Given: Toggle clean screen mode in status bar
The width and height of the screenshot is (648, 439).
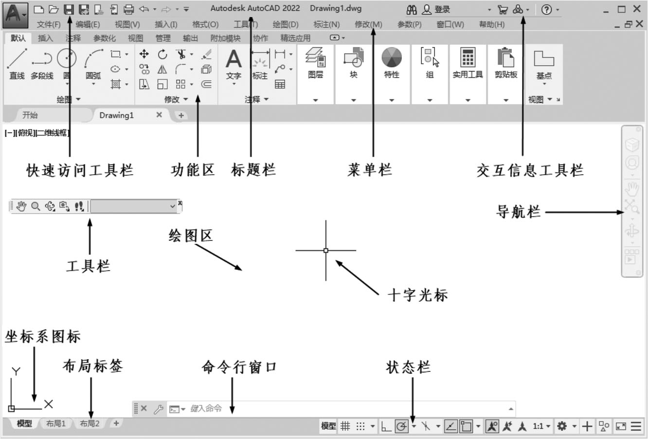Looking at the screenshot, I should pos(621,426).
